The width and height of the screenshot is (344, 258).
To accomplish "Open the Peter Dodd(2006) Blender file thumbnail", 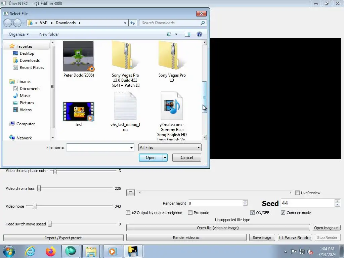I will pyautogui.click(x=78, y=56).
